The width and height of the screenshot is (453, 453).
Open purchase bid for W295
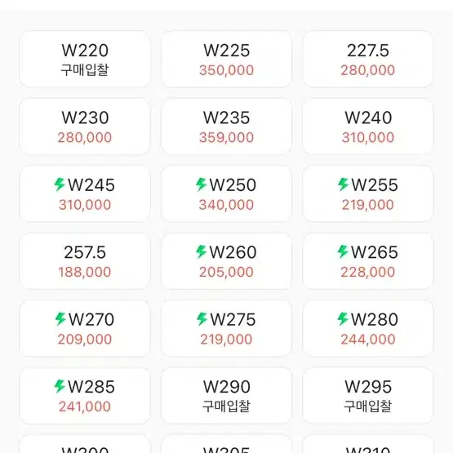click(x=368, y=396)
